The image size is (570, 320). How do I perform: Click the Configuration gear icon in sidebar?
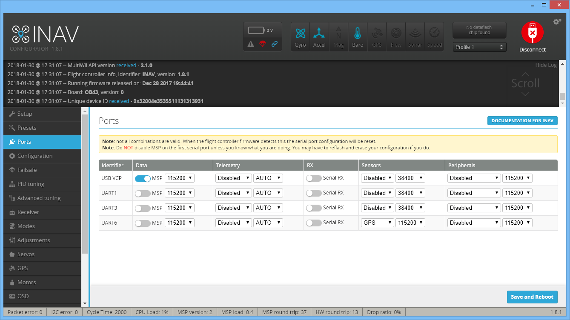[x=12, y=156]
